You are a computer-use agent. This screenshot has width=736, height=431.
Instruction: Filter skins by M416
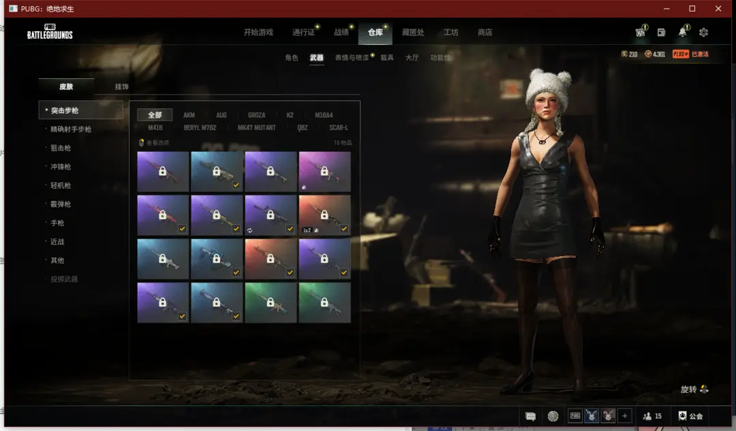click(x=155, y=127)
